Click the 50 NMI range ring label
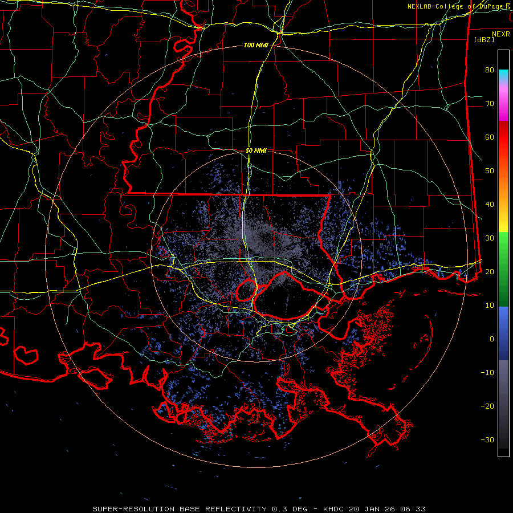Viewport: 513px width, 513px height. pos(256,150)
